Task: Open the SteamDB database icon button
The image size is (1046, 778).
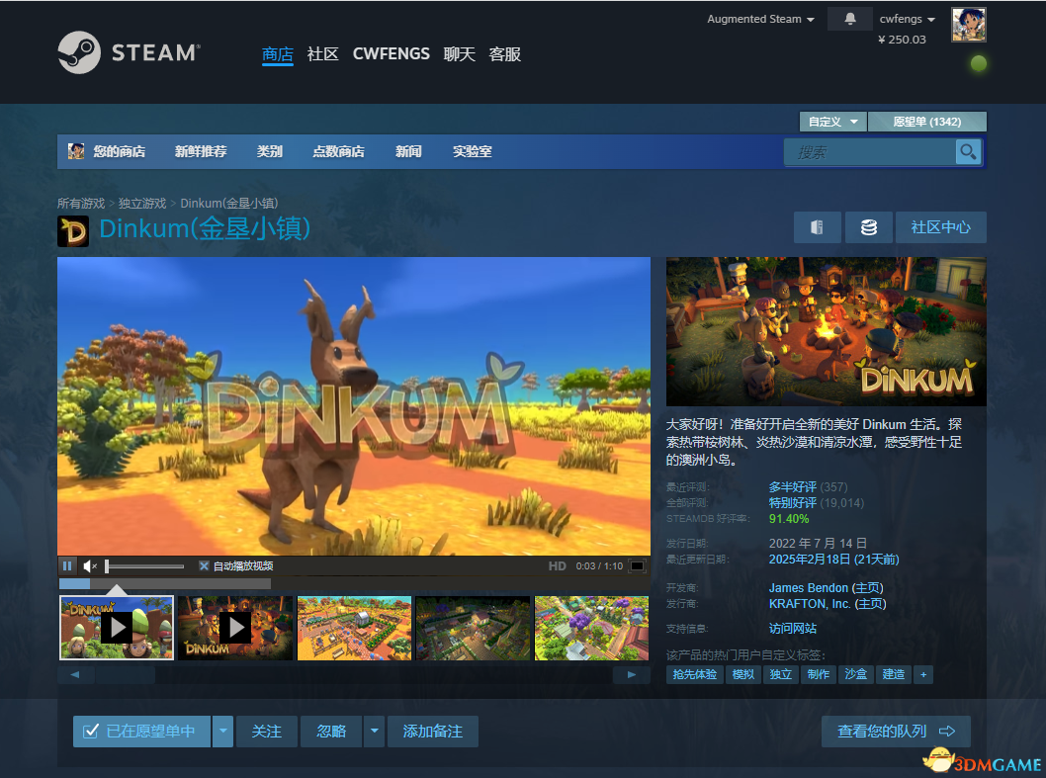Action: click(869, 227)
